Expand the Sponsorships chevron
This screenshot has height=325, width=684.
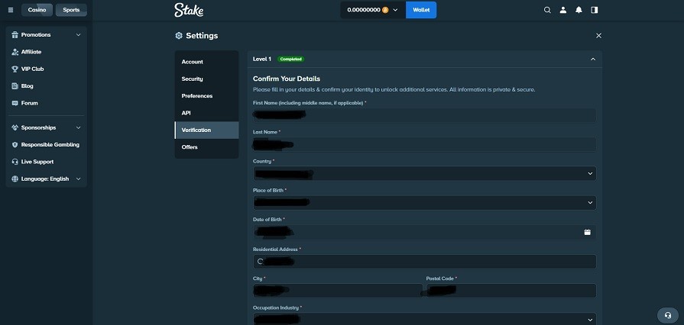[x=79, y=127]
